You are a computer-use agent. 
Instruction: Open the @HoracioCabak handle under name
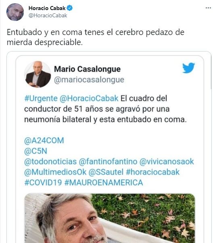pos(48,16)
